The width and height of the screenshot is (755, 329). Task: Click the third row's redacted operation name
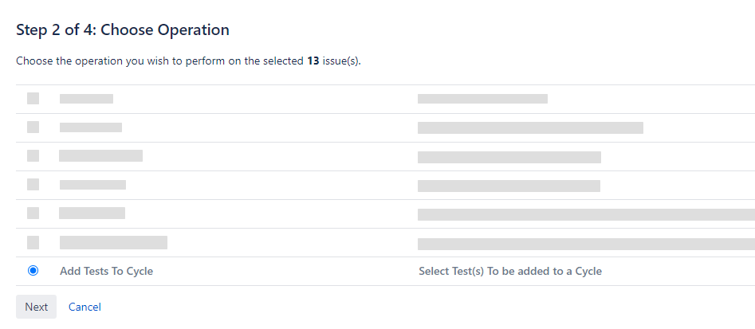coord(101,156)
